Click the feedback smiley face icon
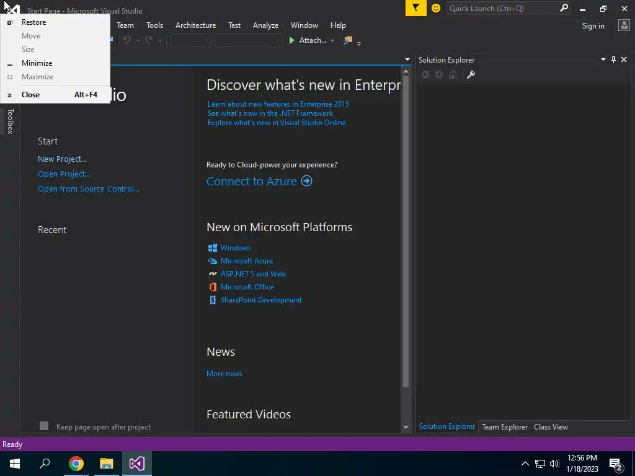The width and height of the screenshot is (635, 476). pos(436,8)
